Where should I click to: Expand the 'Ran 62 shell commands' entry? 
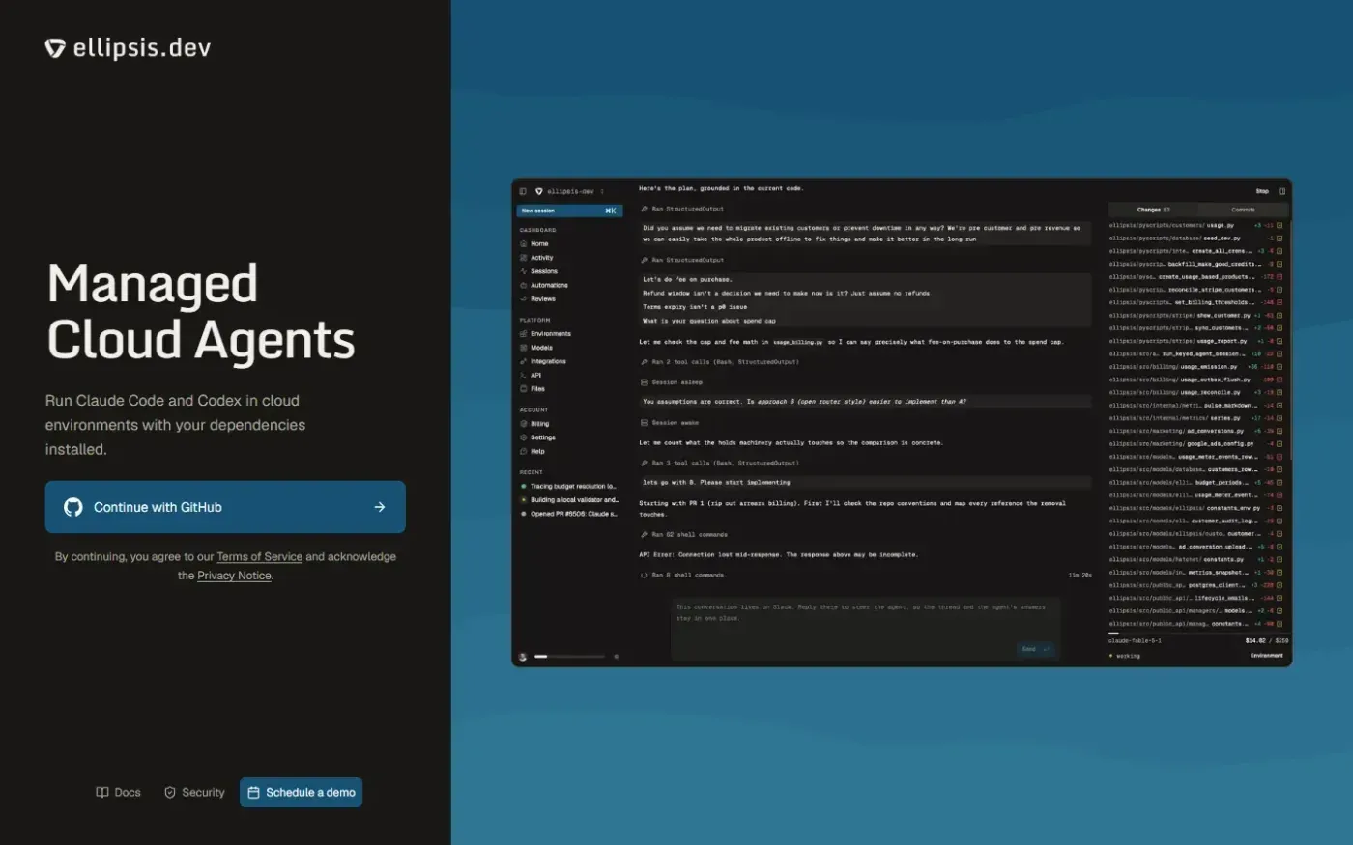coord(684,534)
